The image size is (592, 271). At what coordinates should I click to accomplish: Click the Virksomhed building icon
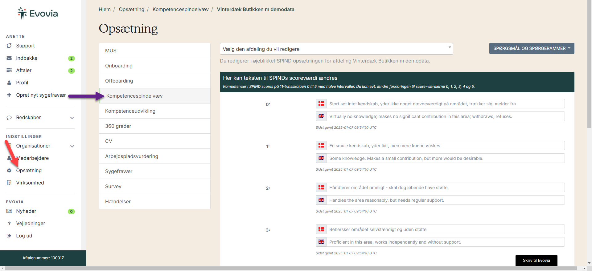tap(9, 183)
